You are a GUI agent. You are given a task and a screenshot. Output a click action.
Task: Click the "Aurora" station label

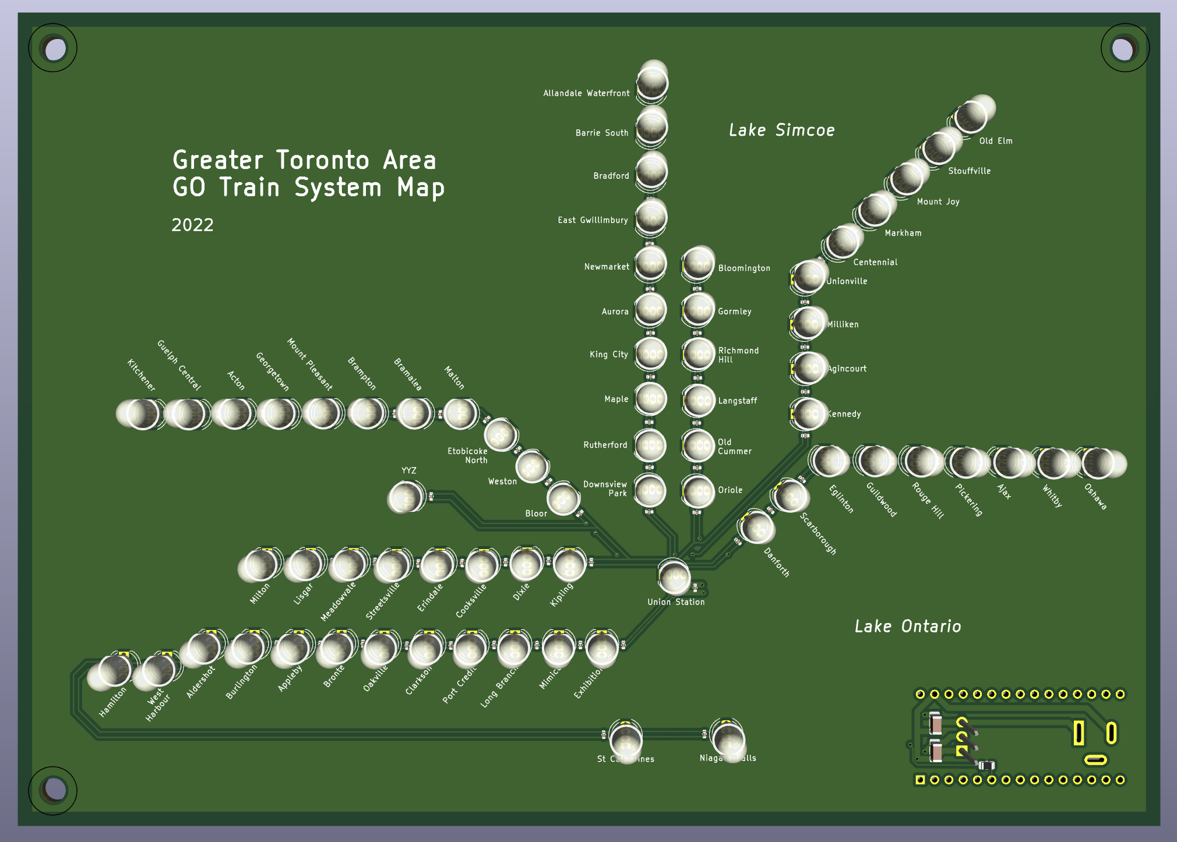tap(615, 312)
